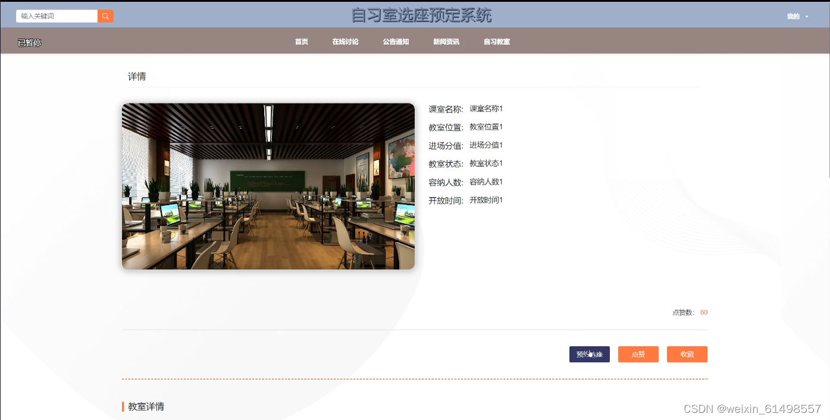Viewport: 830px width, 420px height.
Task: Open the 公告通知 menu item
Action: (396, 42)
